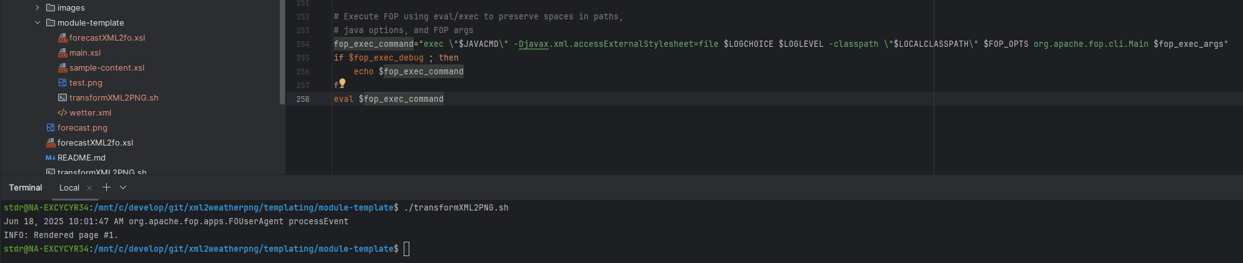Viewport: 1243px width, 263px height.
Task: Open terminal options dropdown arrow
Action: point(123,187)
